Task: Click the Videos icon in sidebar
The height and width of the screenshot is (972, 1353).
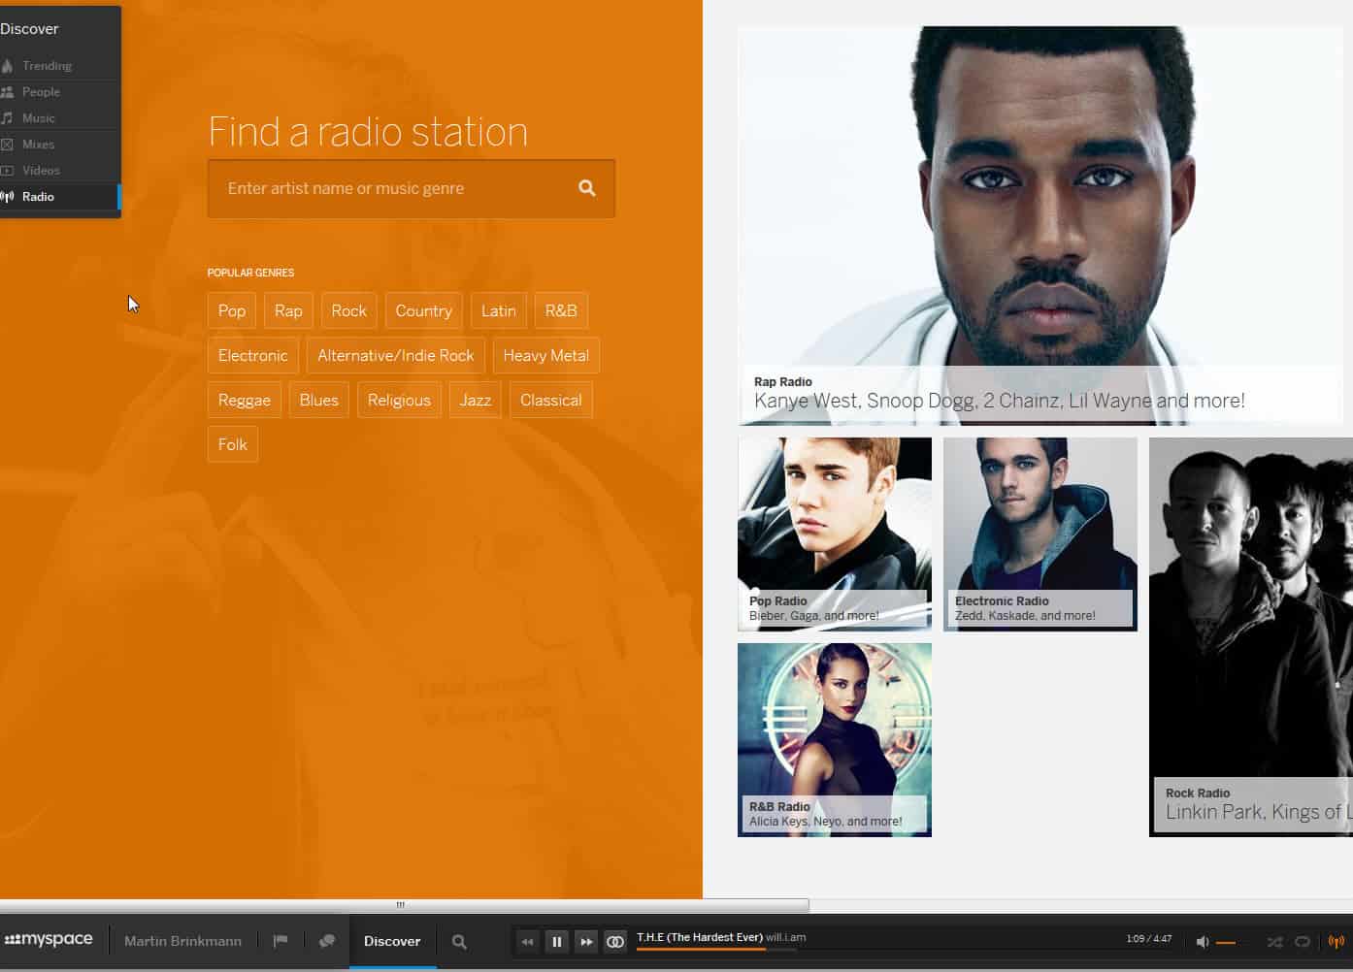Action: point(8,171)
